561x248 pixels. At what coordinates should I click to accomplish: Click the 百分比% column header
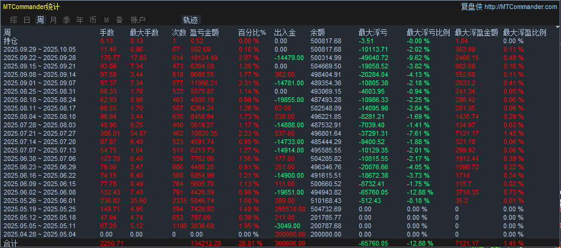point(252,32)
